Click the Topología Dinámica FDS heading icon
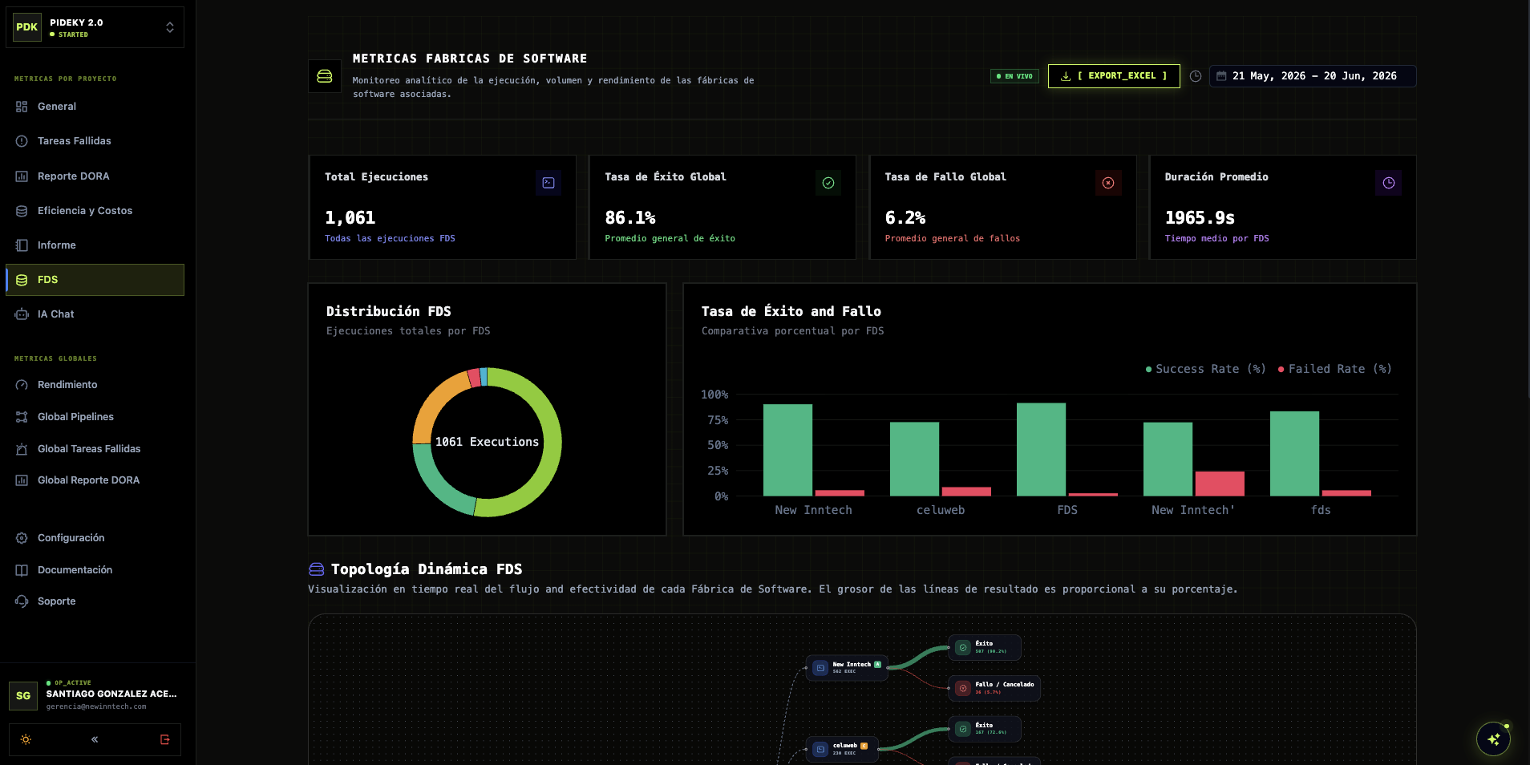The width and height of the screenshot is (1530, 765). [x=317, y=569]
